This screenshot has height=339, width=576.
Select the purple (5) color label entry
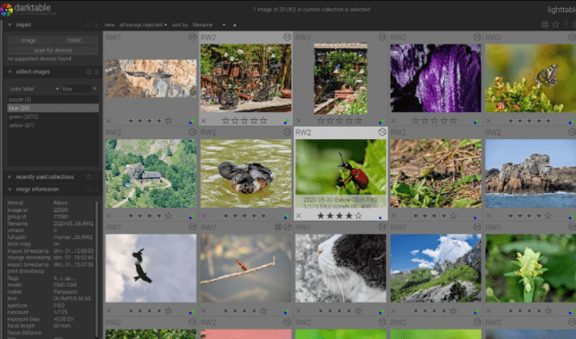pos(53,100)
